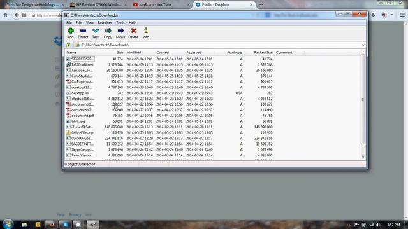Open the Edit menu
Image resolution: width=408 pixels, height=229 pixels.
(x=79, y=23)
